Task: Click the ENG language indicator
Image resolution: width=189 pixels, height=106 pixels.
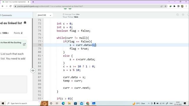Action: click(x=171, y=103)
